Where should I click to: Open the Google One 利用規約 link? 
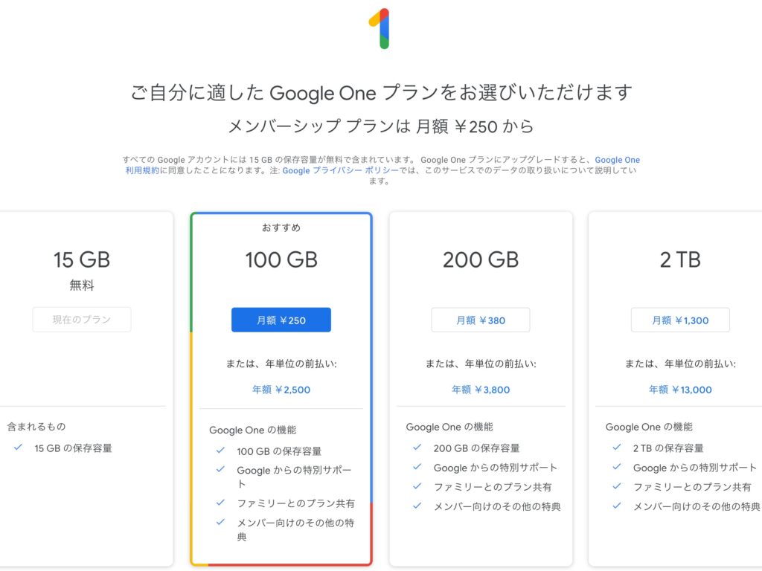[x=382, y=165]
